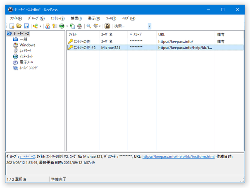
Task: Click the key icon of エントリーの例
Action: (71, 41)
